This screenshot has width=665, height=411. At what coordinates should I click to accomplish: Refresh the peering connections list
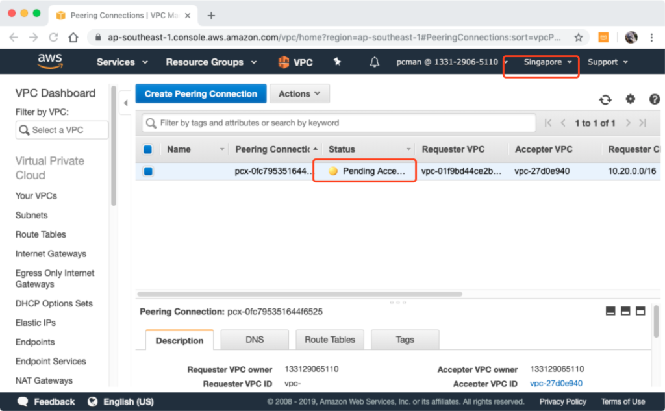pos(605,100)
